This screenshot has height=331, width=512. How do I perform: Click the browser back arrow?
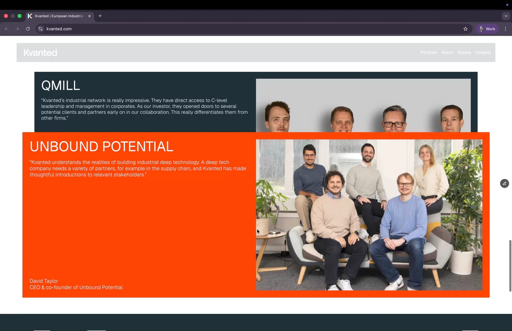coord(7,29)
